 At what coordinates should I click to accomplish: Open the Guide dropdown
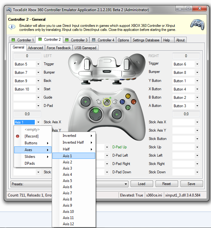38,97
